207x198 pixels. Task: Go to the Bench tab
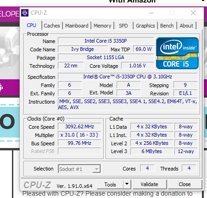pos(167,26)
